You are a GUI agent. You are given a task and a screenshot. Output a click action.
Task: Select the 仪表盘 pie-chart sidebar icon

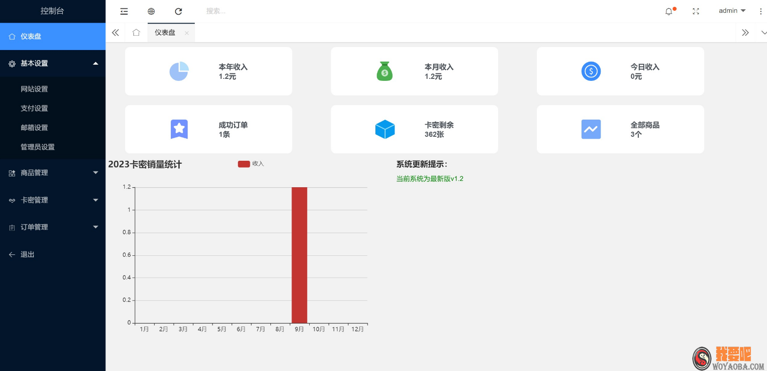12,36
